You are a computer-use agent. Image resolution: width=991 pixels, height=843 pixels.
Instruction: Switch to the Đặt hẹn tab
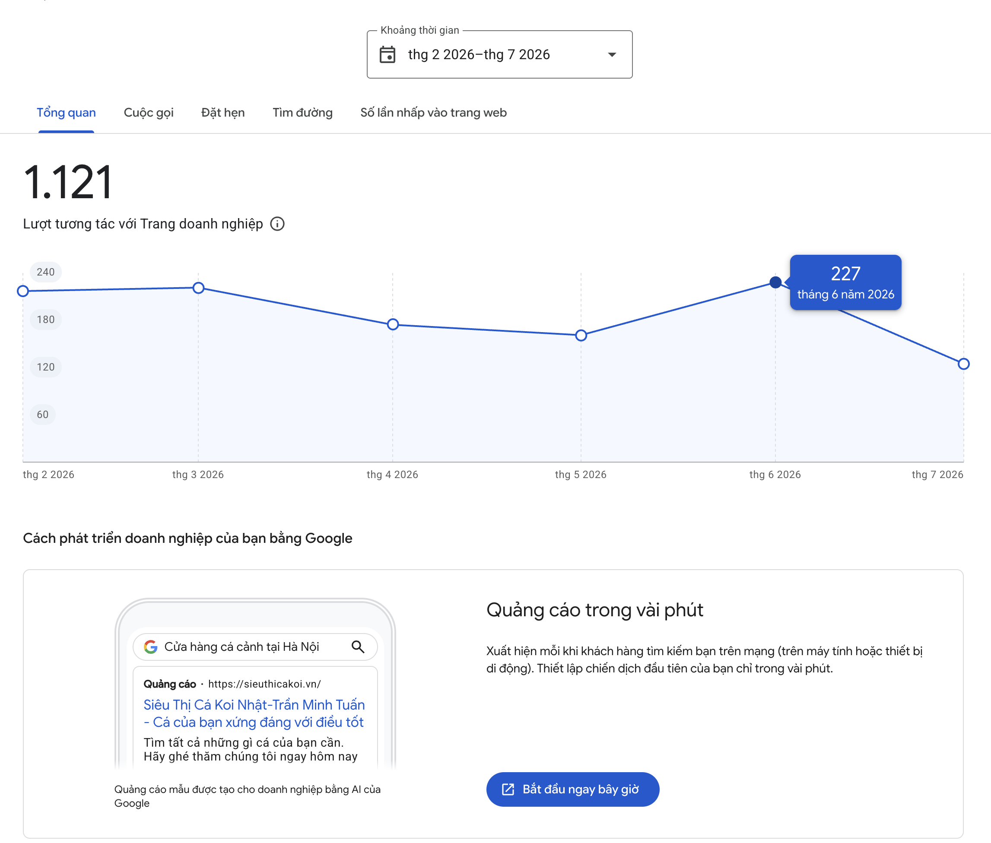click(223, 113)
